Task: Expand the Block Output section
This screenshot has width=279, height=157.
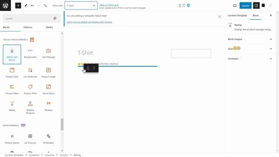Action: (x=250, y=39)
